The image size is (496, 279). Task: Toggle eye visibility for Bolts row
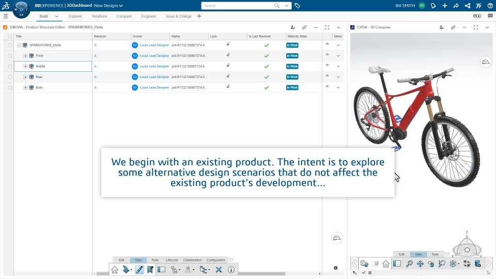(328, 86)
